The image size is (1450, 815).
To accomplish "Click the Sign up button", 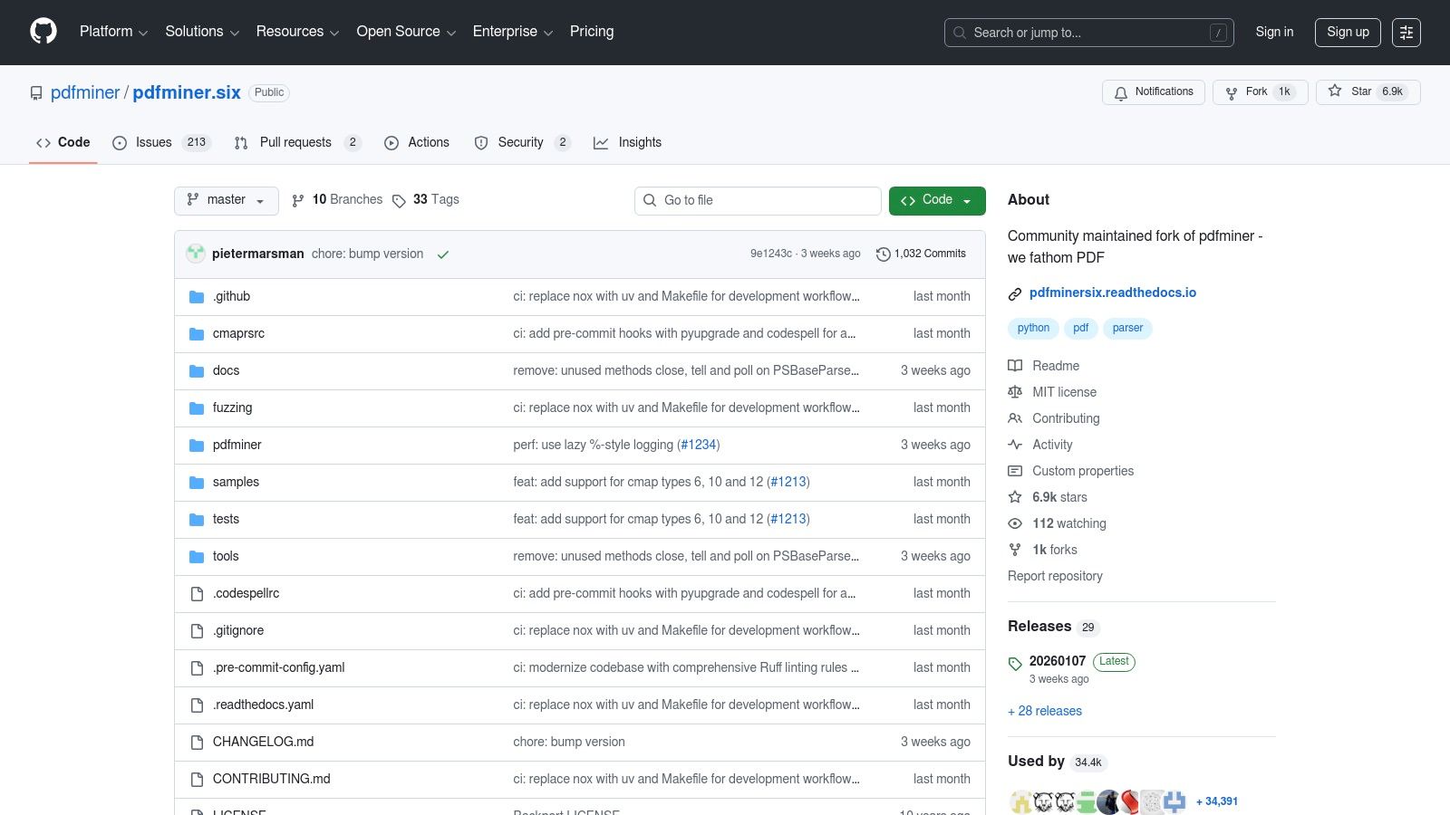I will click(x=1348, y=32).
